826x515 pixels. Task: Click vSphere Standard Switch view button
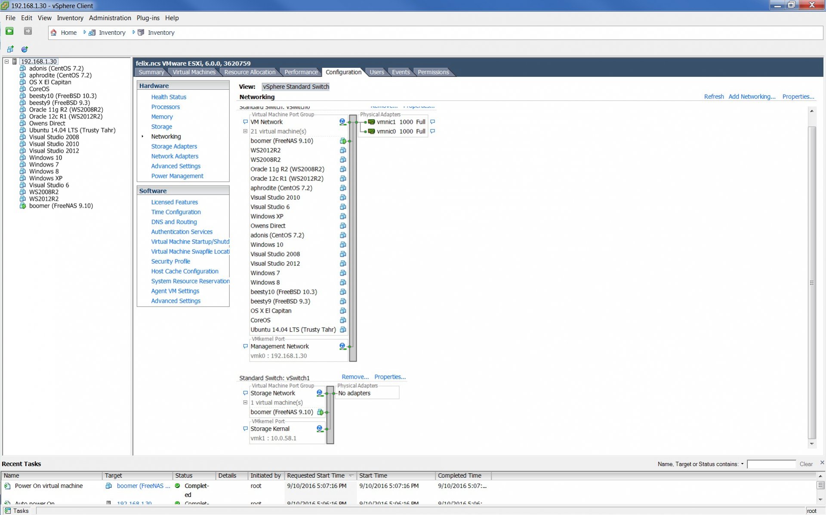(x=296, y=87)
